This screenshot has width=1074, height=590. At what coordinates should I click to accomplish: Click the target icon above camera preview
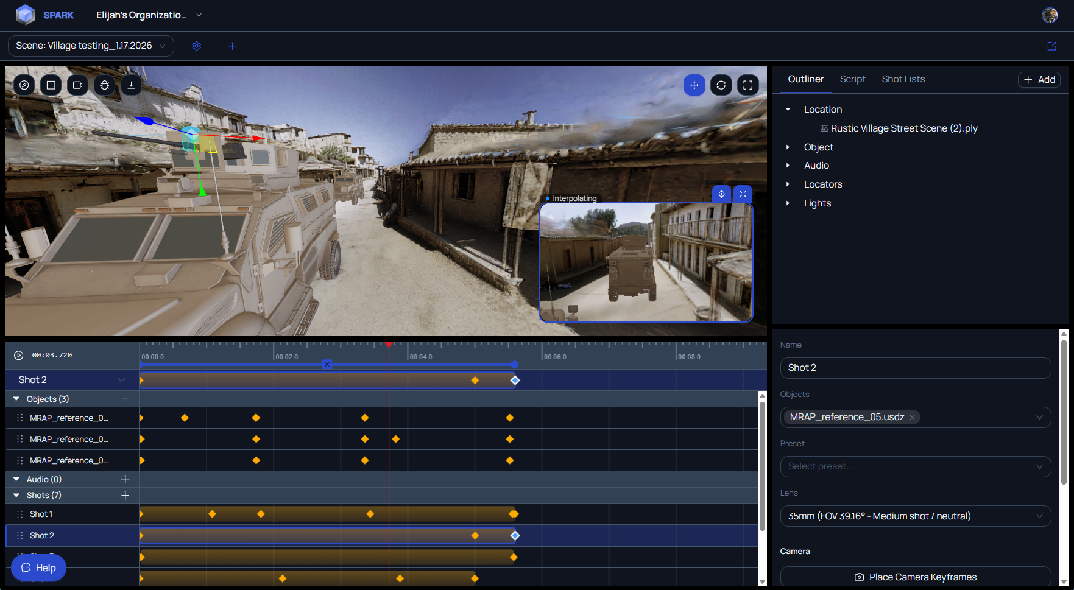(721, 194)
